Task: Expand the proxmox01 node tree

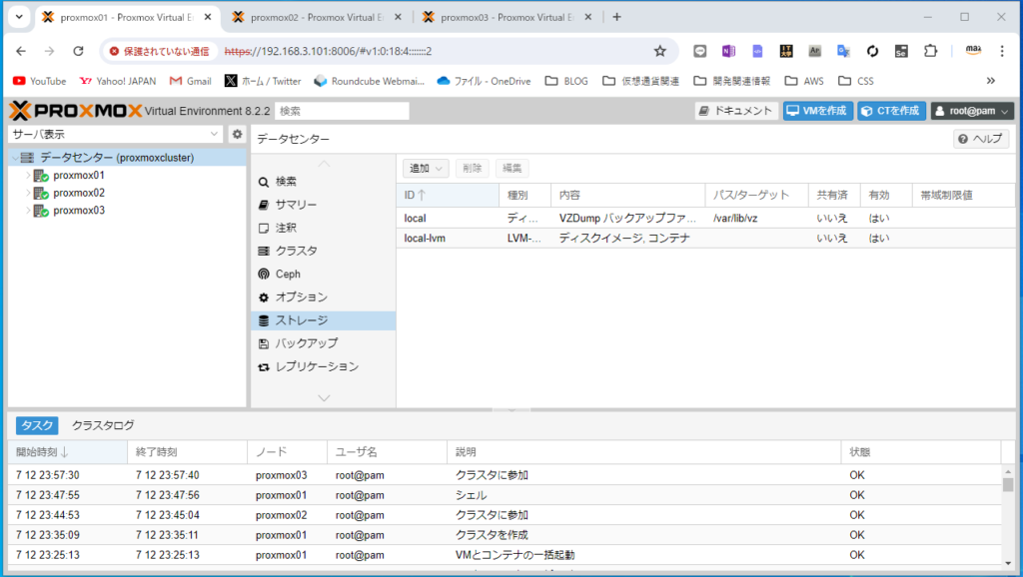Action: [x=27, y=176]
